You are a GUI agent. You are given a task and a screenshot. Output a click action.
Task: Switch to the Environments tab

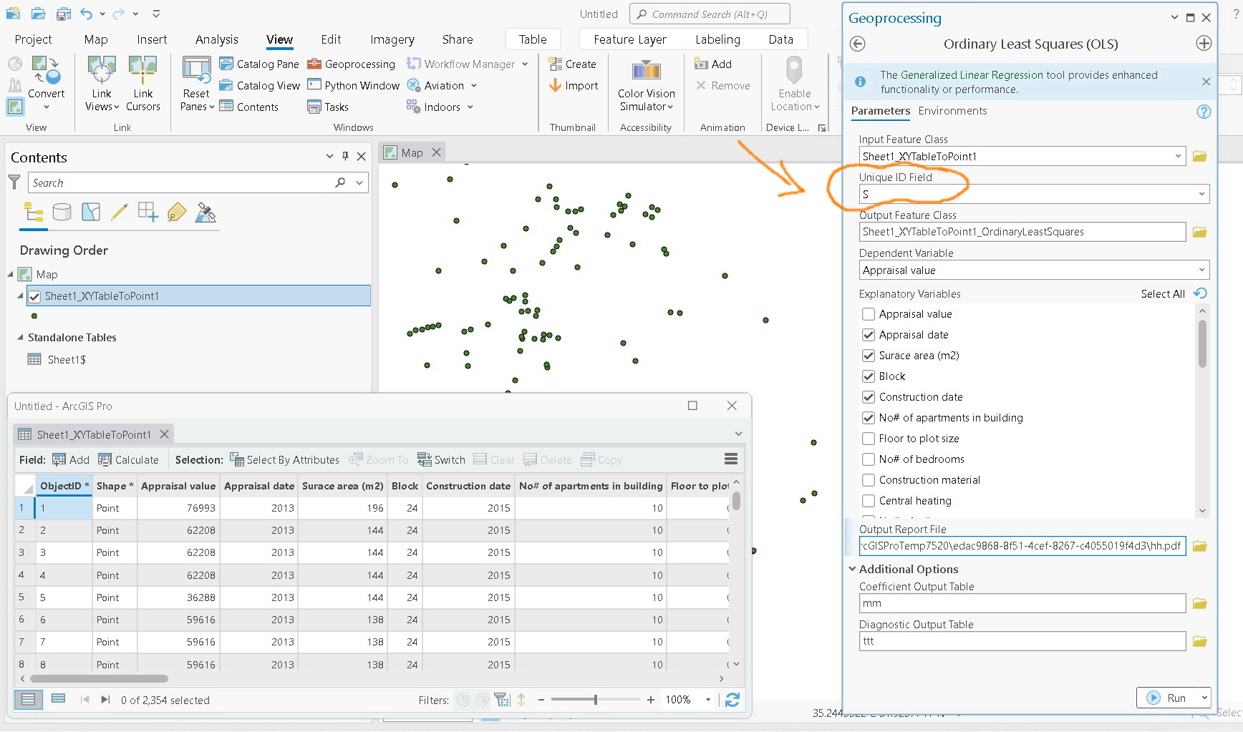(x=952, y=111)
